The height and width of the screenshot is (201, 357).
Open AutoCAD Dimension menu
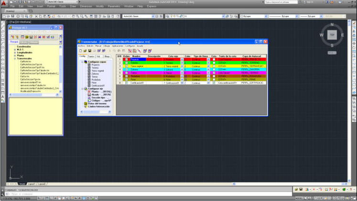click(86, 6)
